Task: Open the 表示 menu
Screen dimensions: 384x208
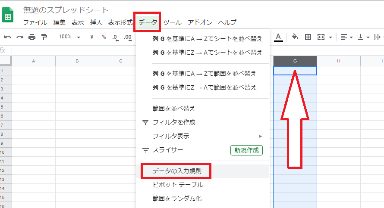Action: (78, 22)
